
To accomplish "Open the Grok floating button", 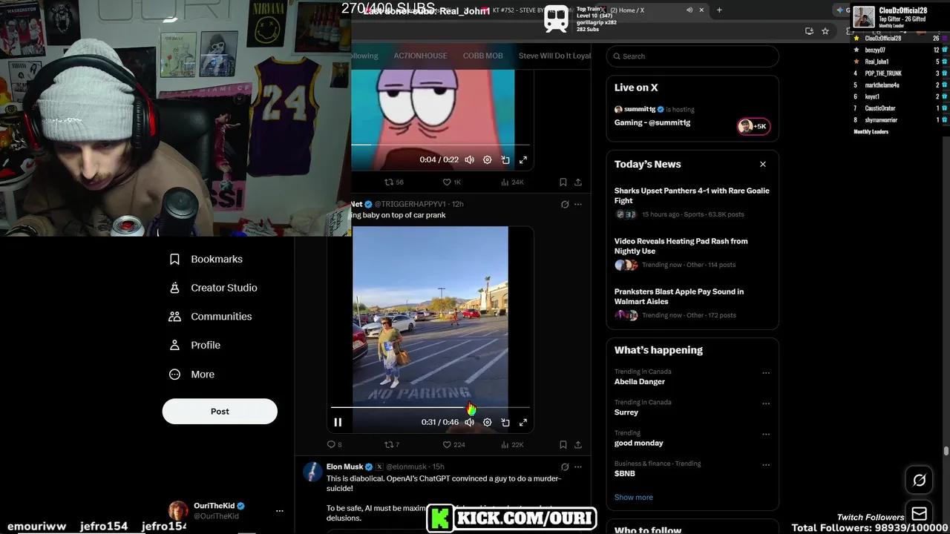I will (919, 481).
